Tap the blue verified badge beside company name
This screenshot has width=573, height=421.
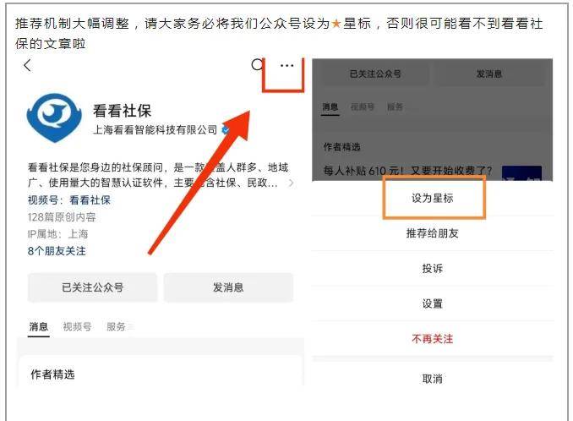pos(226,130)
